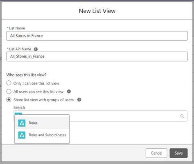Select Share list view with groups of users

pos(9,100)
